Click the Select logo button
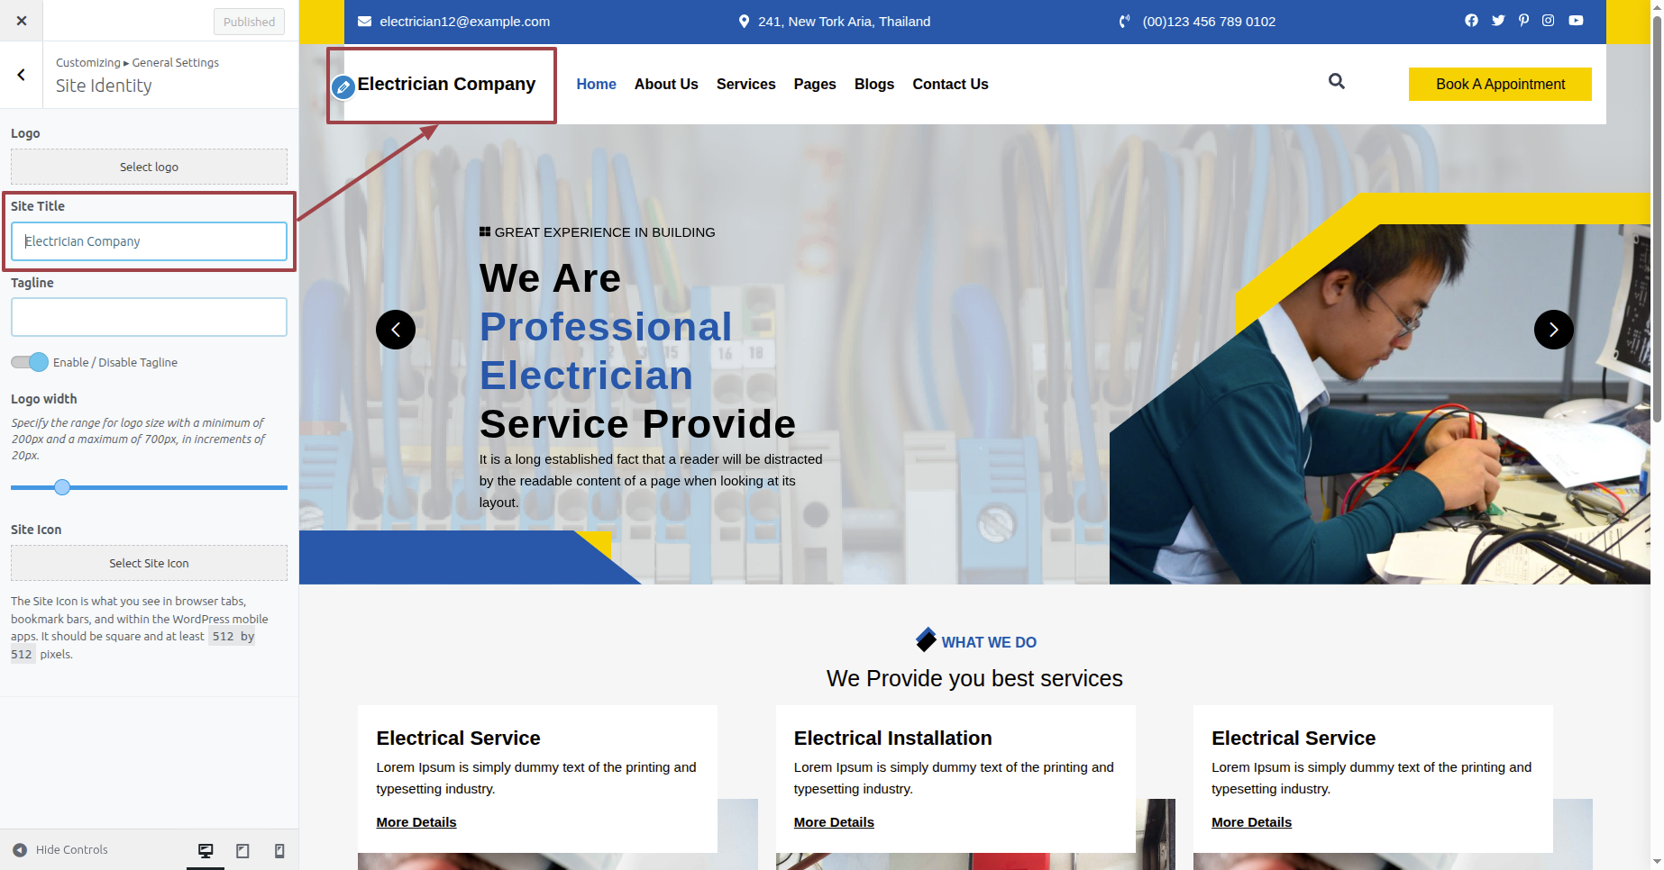 149,167
